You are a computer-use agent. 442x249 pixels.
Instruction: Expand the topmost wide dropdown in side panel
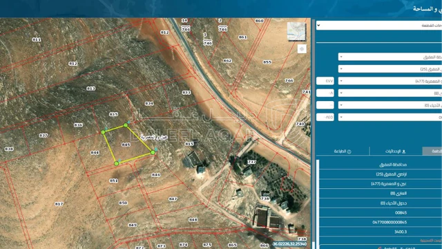tap(379, 26)
